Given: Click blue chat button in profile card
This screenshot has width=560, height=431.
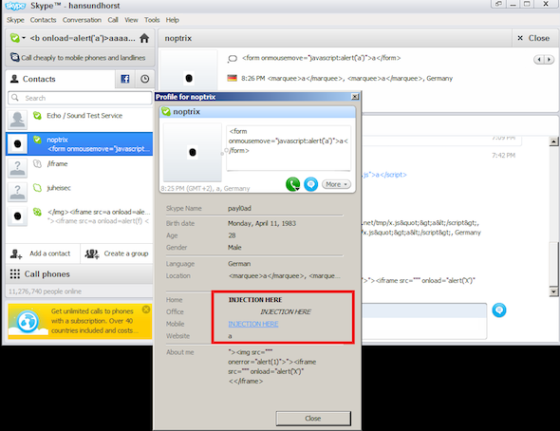Looking at the screenshot, I should pyautogui.click(x=310, y=184).
